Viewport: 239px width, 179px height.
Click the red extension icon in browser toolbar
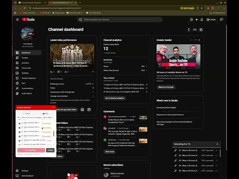[x=208, y=8]
